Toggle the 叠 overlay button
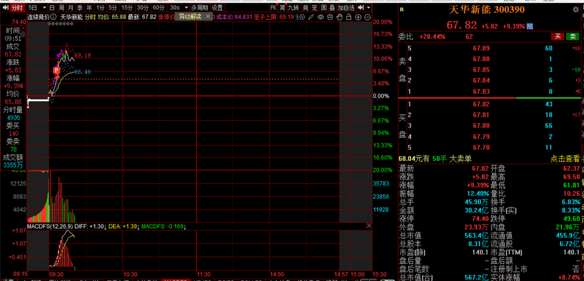 coord(332,8)
